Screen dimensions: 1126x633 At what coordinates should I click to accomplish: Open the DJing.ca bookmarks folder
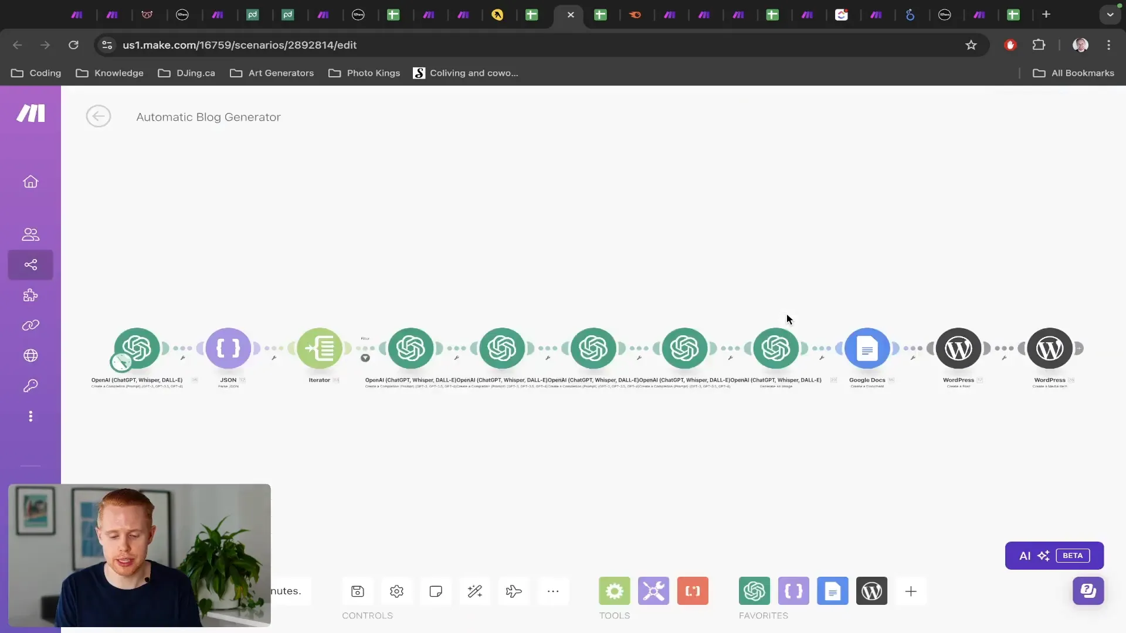pyautogui.click(x=186, y=73)
